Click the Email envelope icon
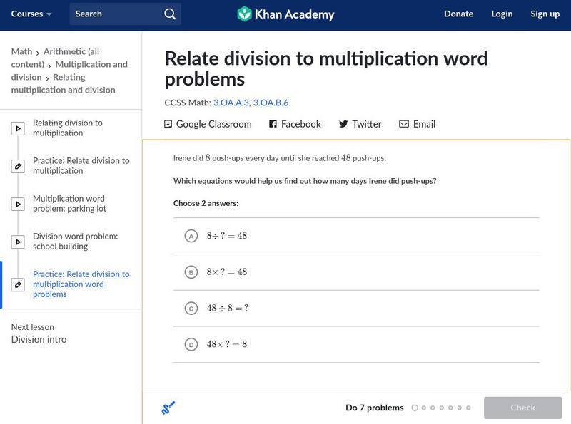 (x=404, y=124)
